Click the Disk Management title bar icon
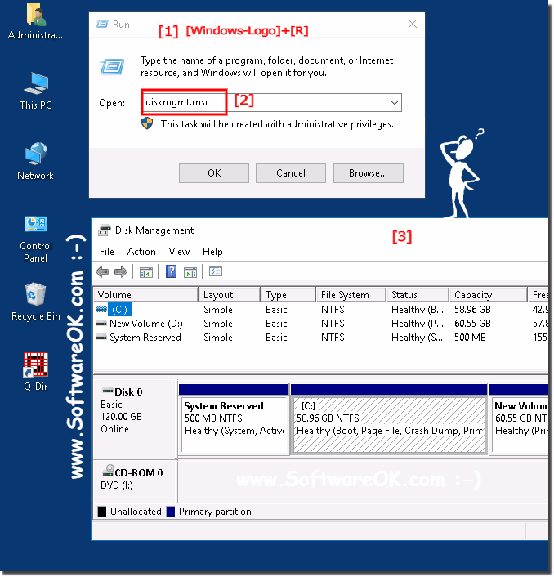 (104, 230)
